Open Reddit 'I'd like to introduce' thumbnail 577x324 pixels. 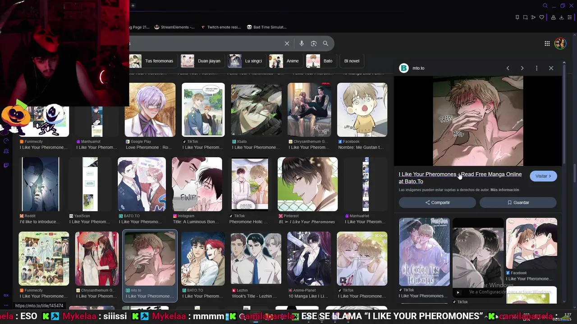(x=40, y=184)
